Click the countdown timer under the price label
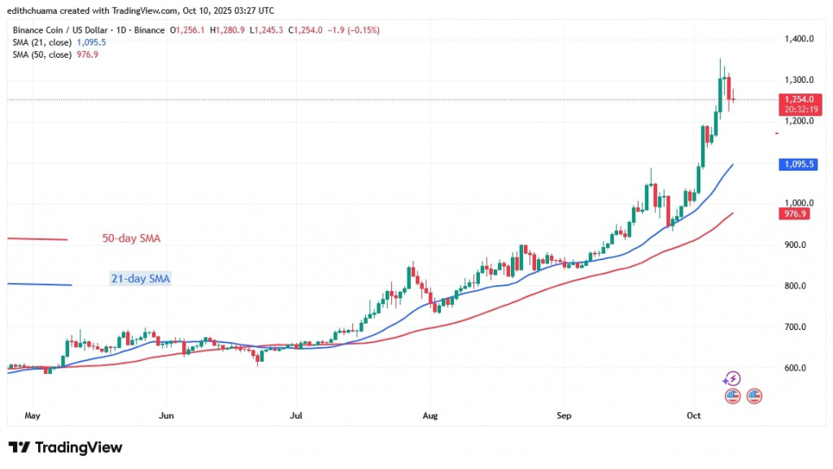The height and width of the screenshot is (469, 833). (x=800, y=107)
